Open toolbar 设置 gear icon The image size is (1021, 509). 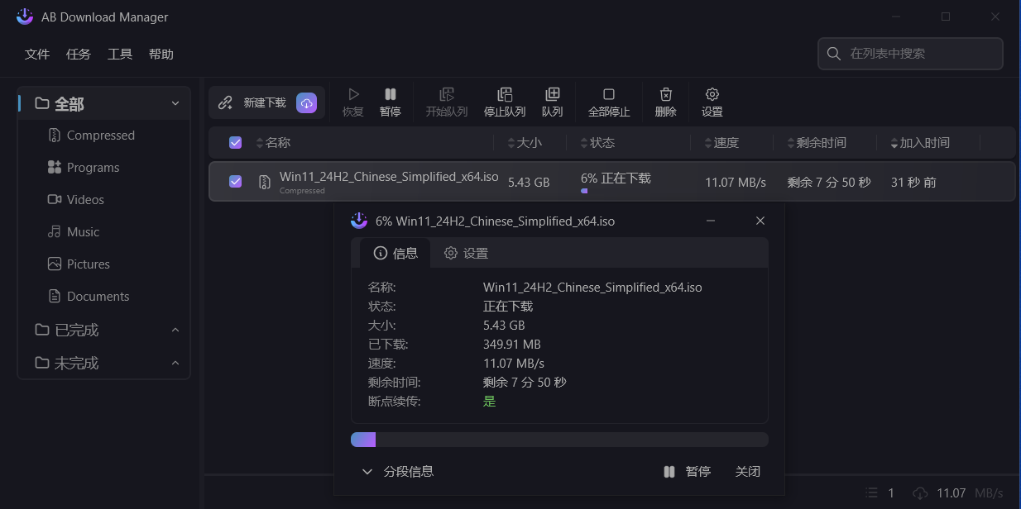[x=712, y=94]
